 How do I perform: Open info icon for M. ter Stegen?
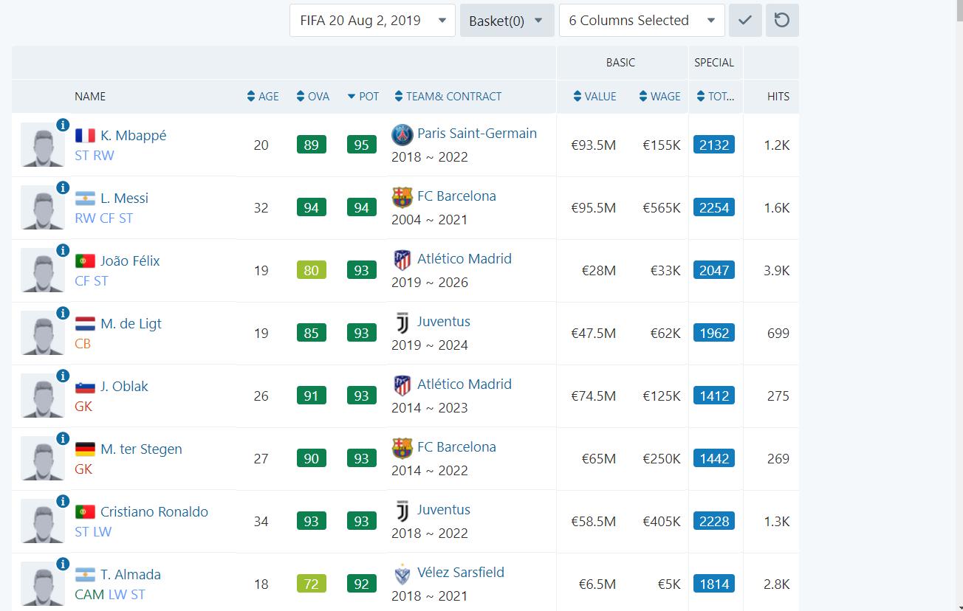[x=63, y=438]
